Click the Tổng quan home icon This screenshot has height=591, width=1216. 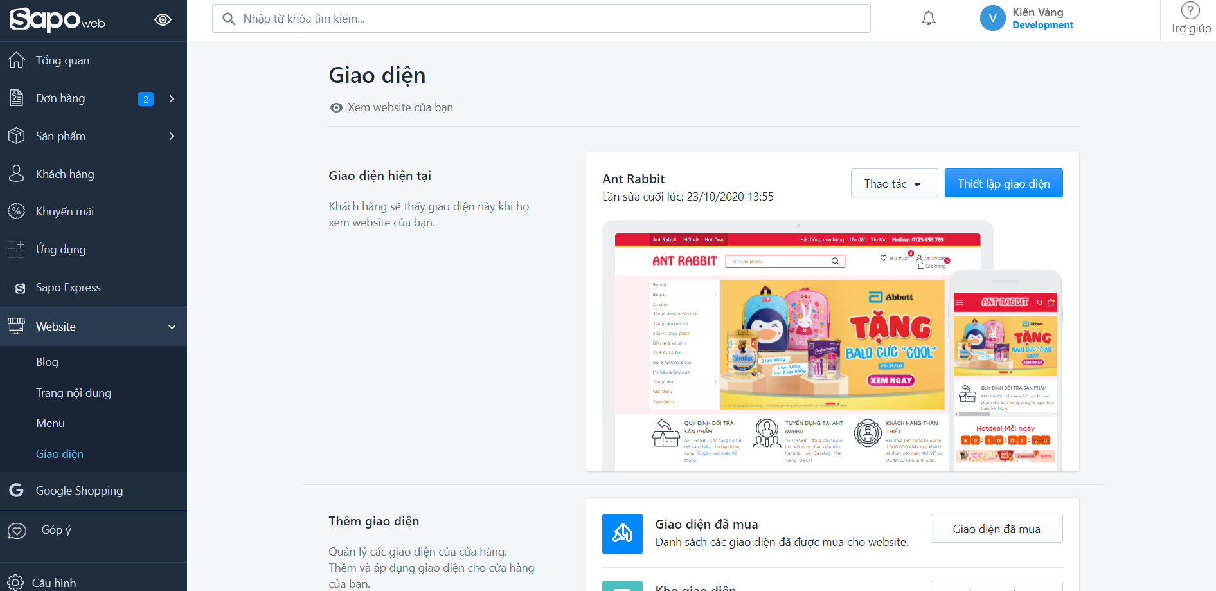click(x=17, y=60)
